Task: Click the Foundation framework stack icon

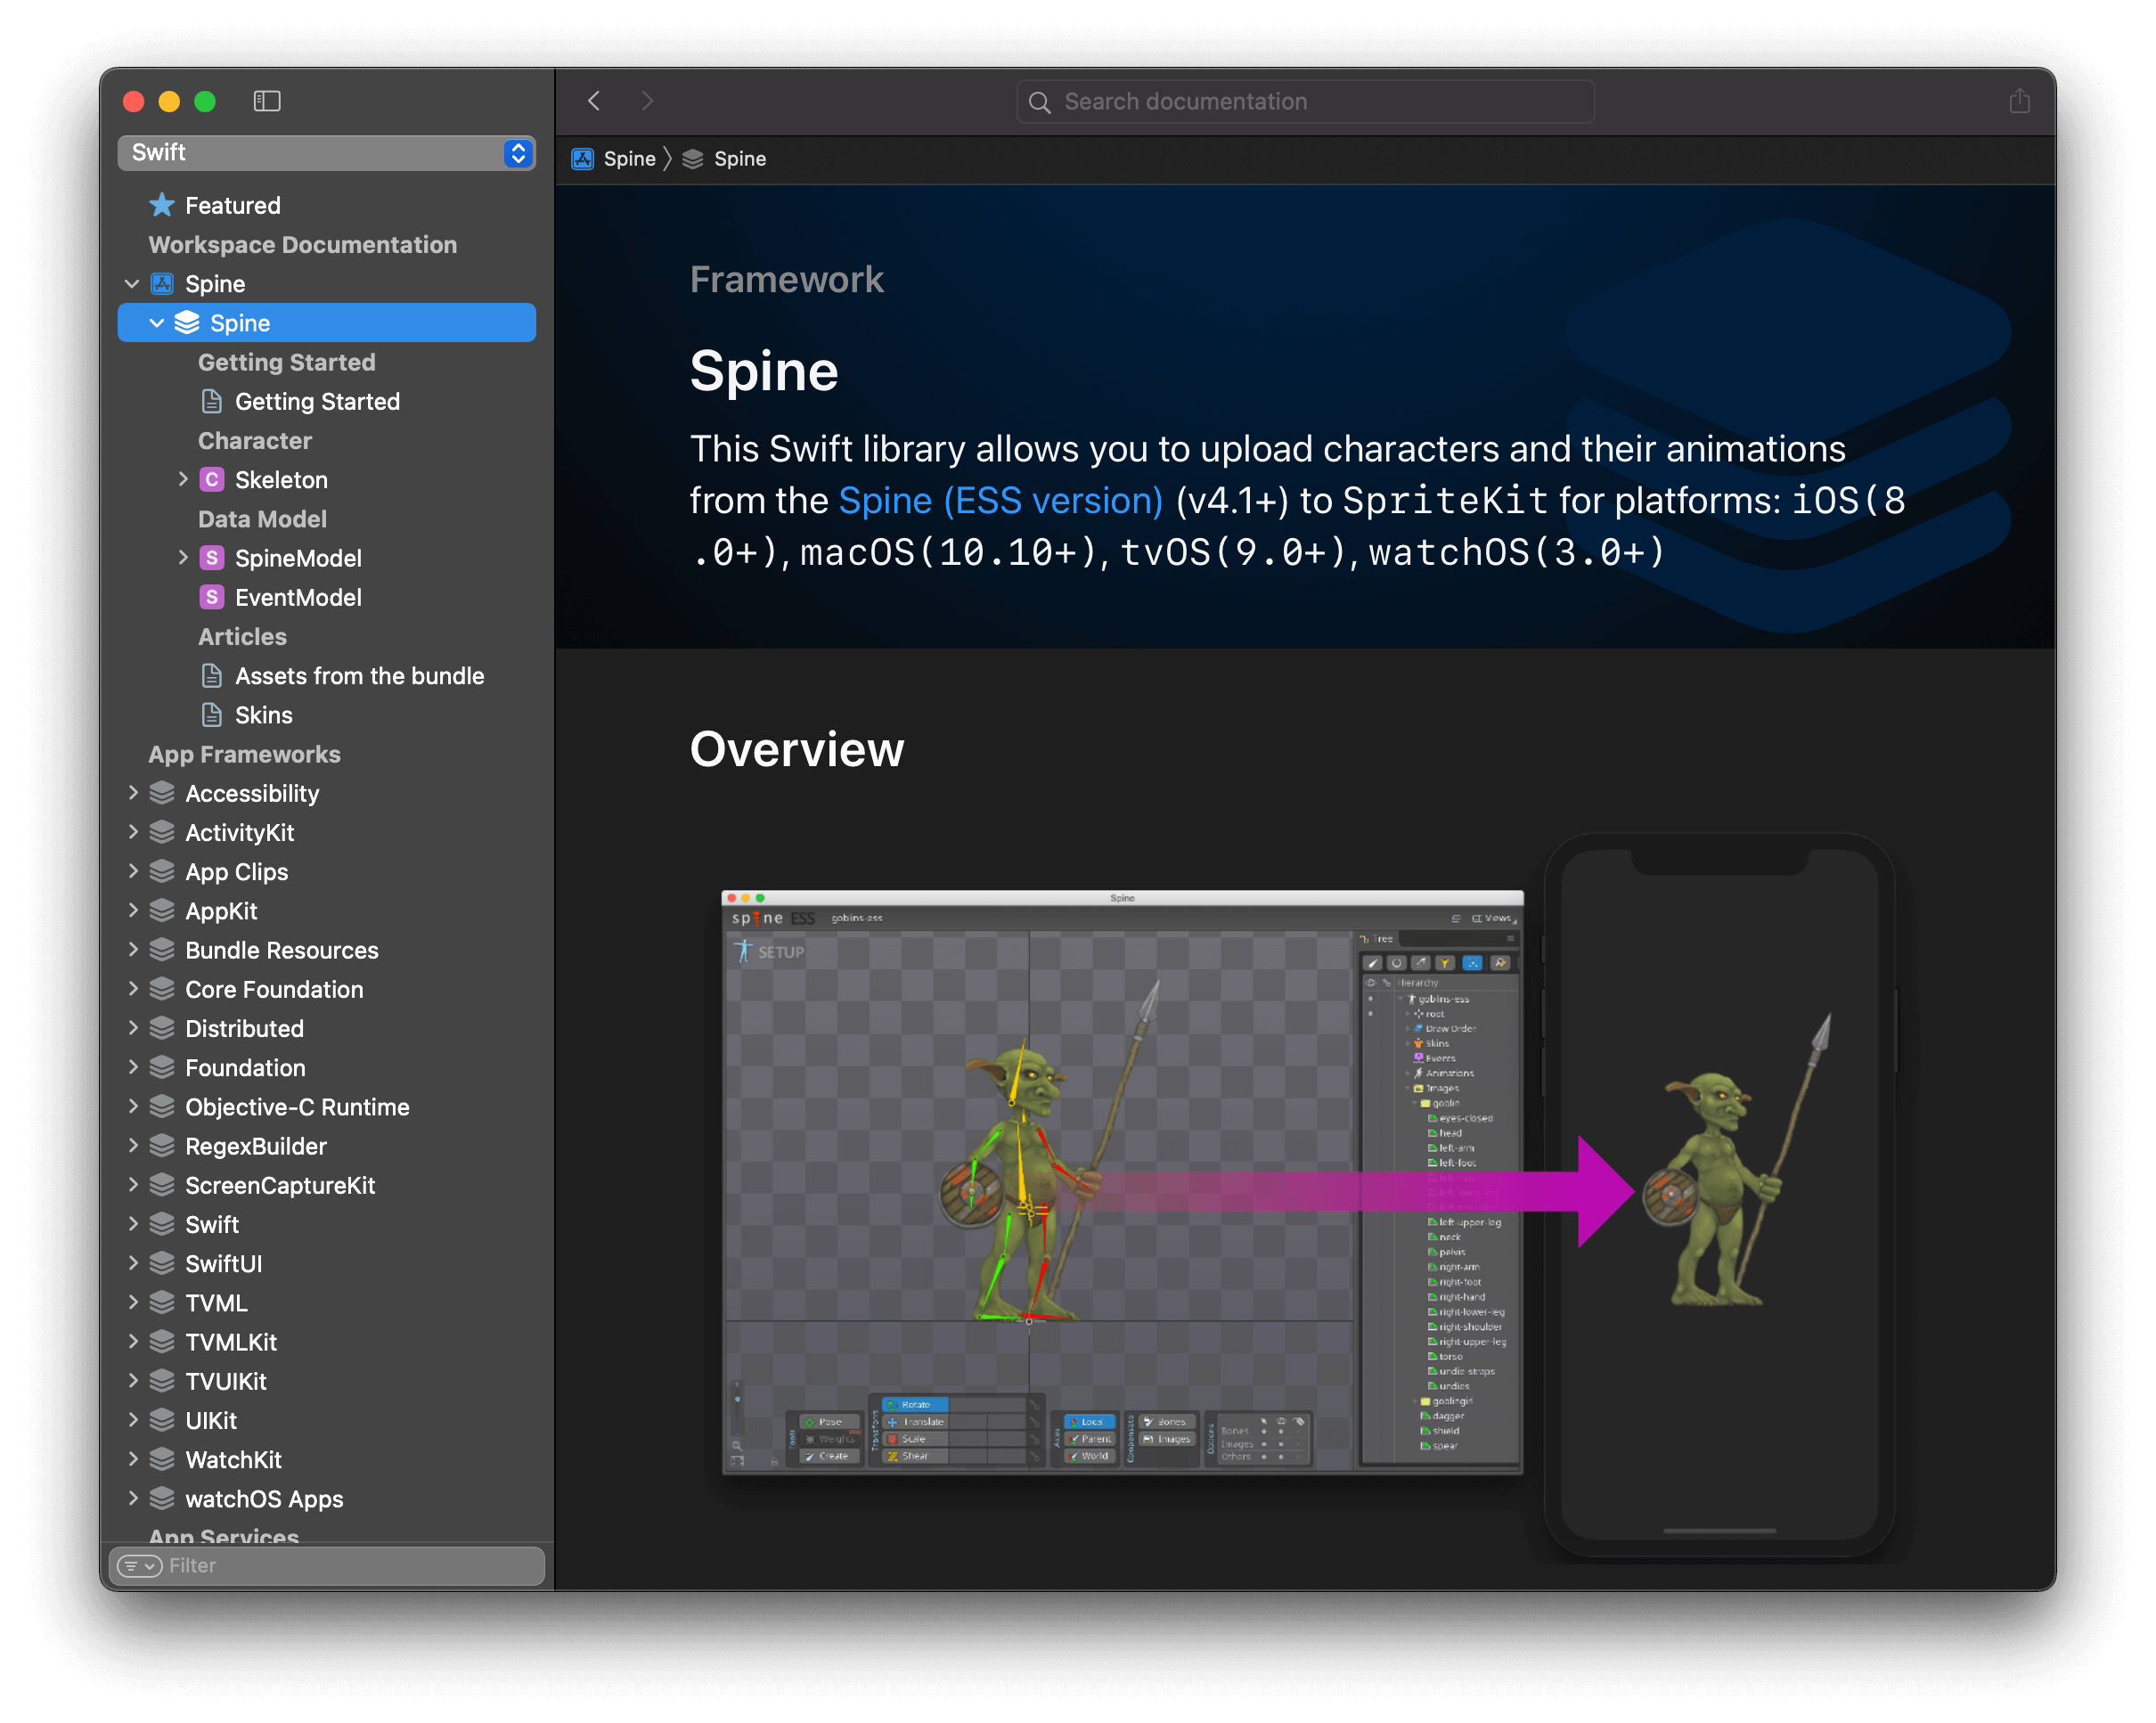Action: point(162,1068)
